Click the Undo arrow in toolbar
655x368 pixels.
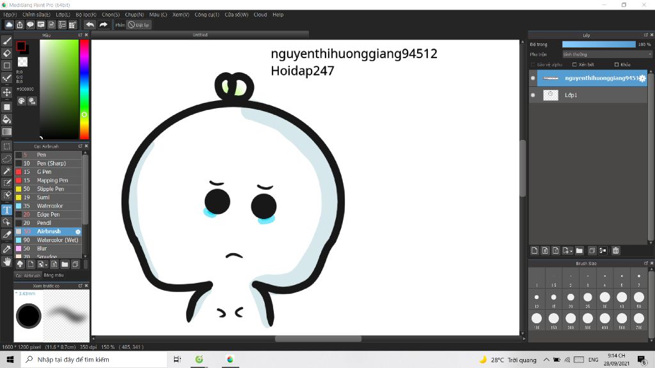tap(90, 25)
